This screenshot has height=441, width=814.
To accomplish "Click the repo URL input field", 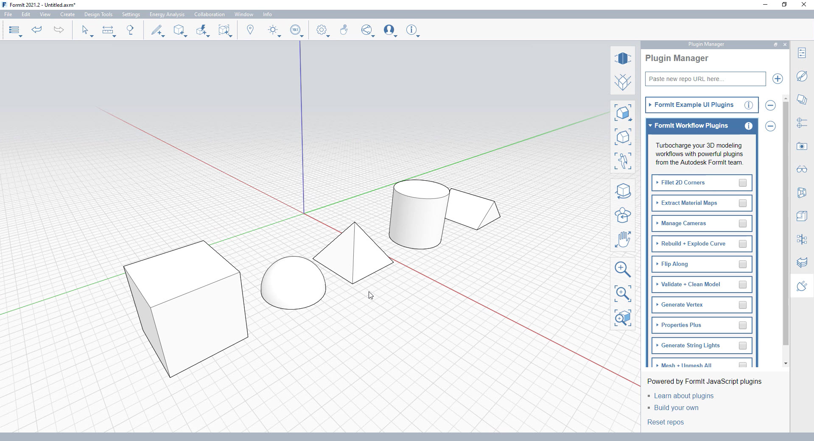I will pos(705,79).
